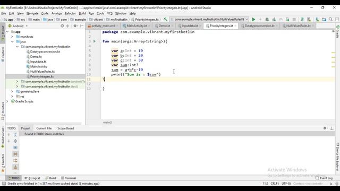Open TODO panel settings gear icon

click(325, 128)
